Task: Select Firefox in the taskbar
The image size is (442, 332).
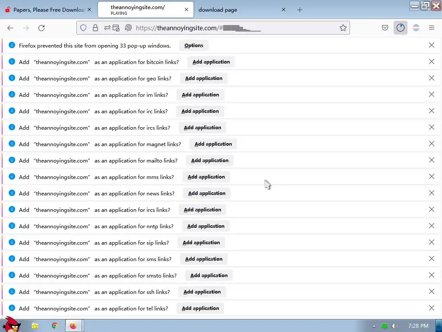Action: tap(73, 326)
